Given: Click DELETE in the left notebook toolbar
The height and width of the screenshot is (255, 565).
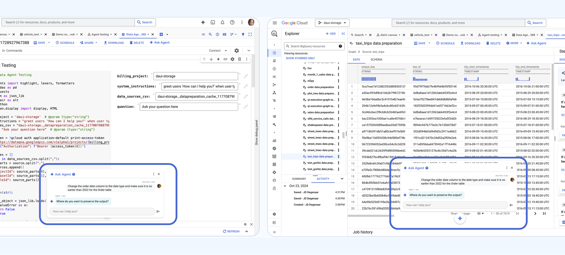Looking at the screenshot, I should pyautogui.click(x=137, y=43).
